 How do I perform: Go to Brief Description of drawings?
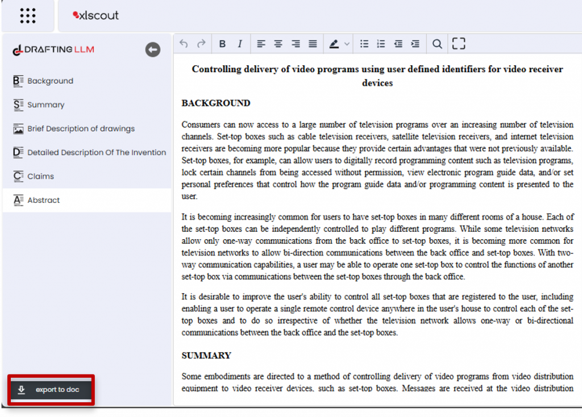(87, 128)
